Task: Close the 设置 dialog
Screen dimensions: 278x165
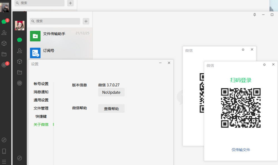Action: point(169,63)
